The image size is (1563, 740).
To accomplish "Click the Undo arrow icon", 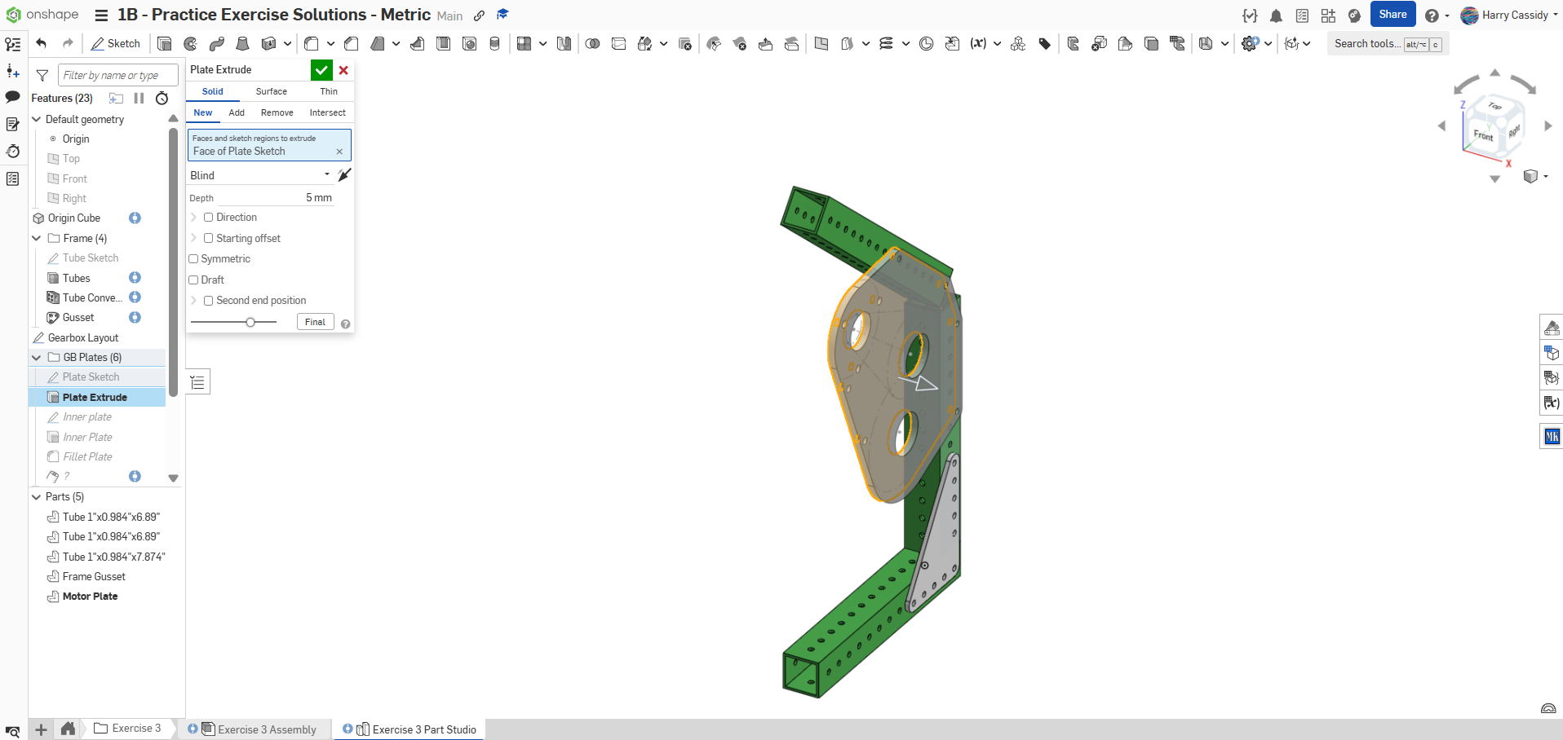I will tap(42, 44).
